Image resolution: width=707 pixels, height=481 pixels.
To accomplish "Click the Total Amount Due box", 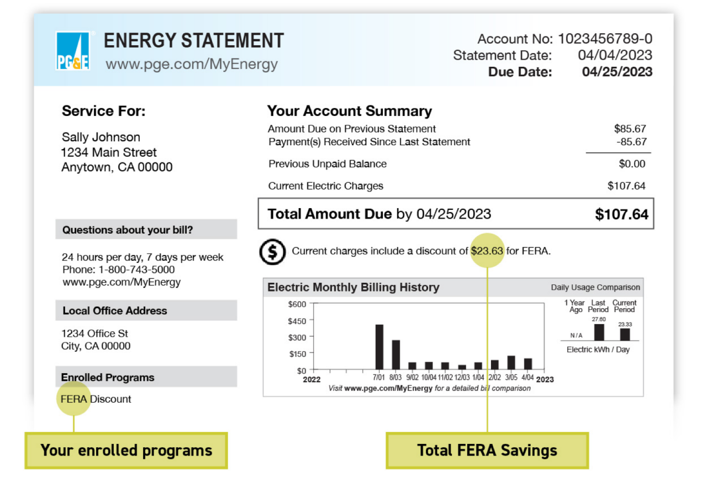I will (x=456, y=214).
